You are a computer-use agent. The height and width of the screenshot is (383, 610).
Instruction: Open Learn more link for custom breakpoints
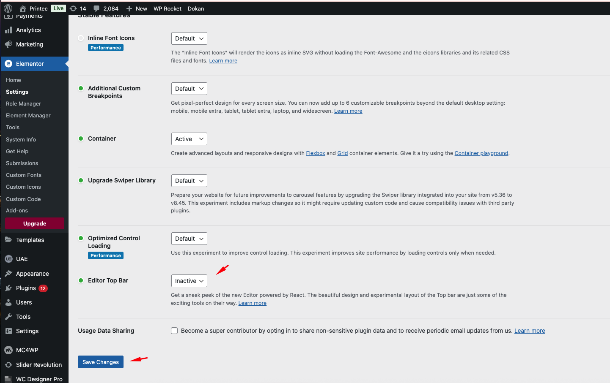click(348, 111)
